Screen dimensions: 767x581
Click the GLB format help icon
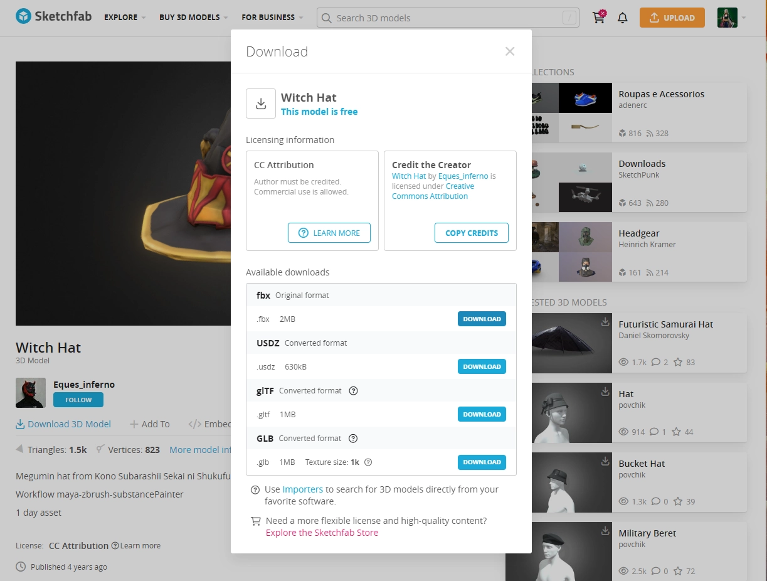[353, 438]
